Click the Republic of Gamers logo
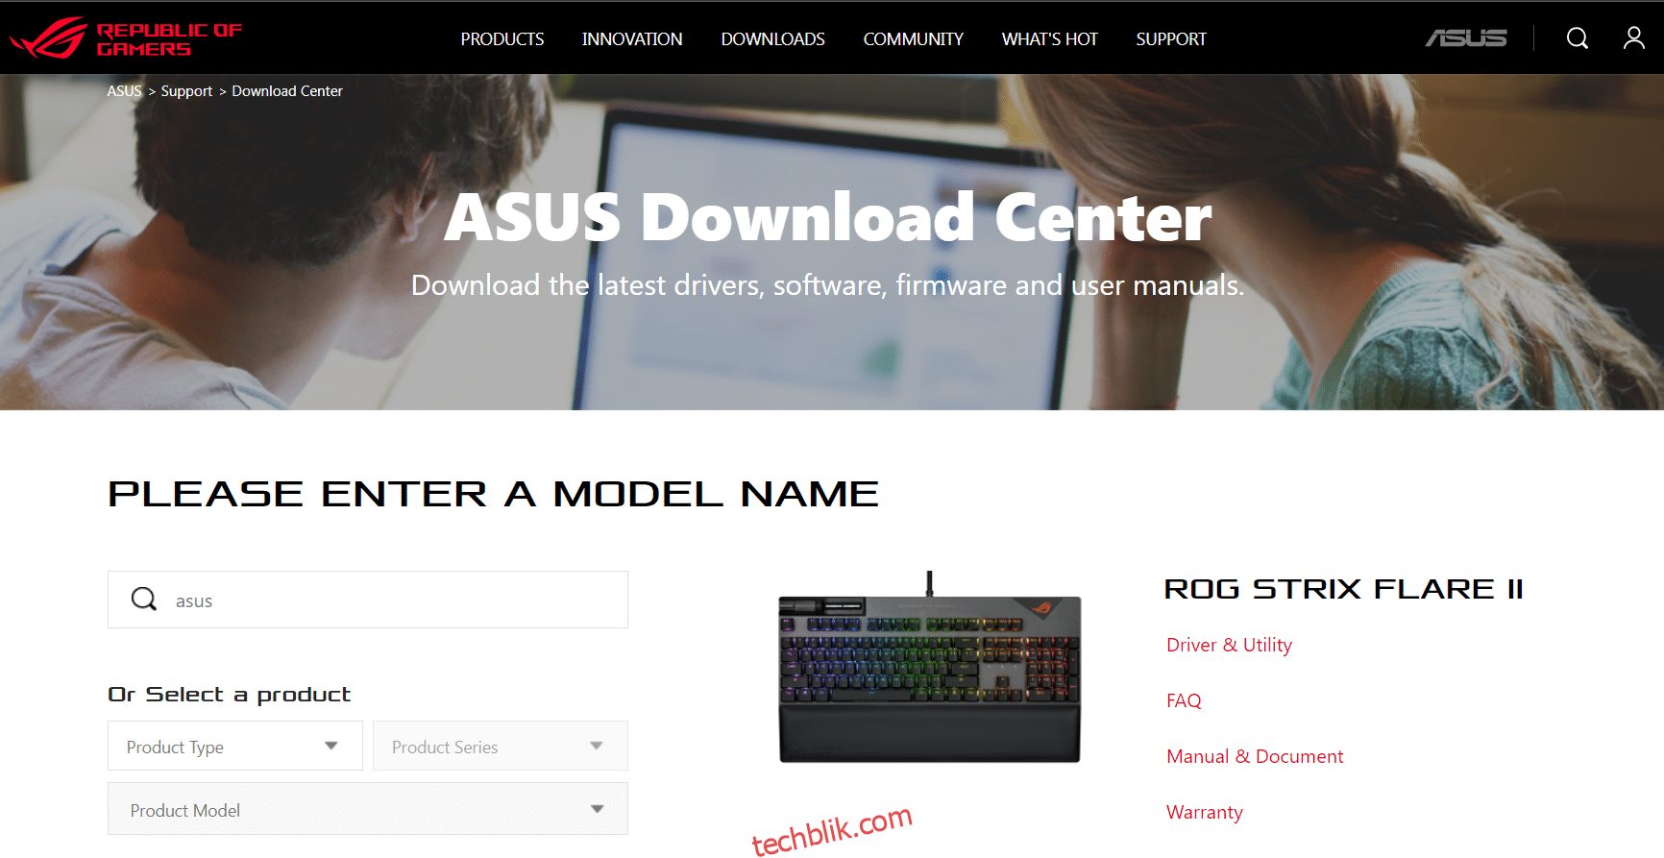This screenshot has width=1664, height=858. pyautogui.click(x=126, y=38)
